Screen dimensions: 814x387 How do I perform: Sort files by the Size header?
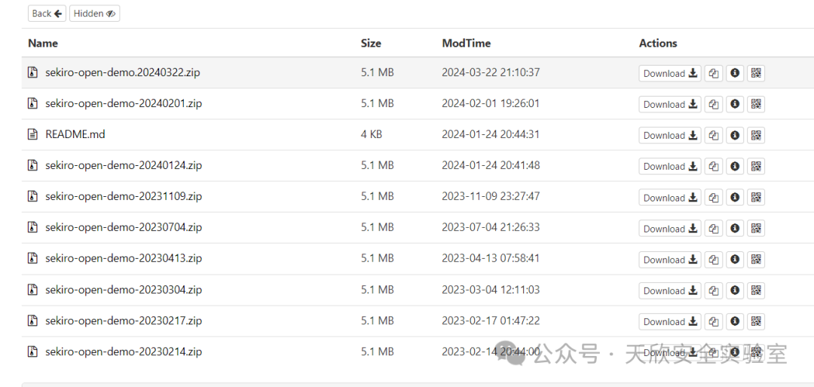pos(371,43)
